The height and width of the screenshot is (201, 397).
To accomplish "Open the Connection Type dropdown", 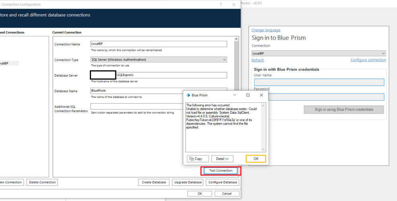I will coord(159,59).
